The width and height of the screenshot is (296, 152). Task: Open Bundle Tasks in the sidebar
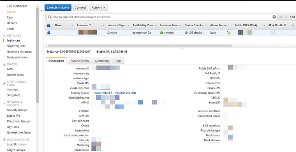[15, 75]
